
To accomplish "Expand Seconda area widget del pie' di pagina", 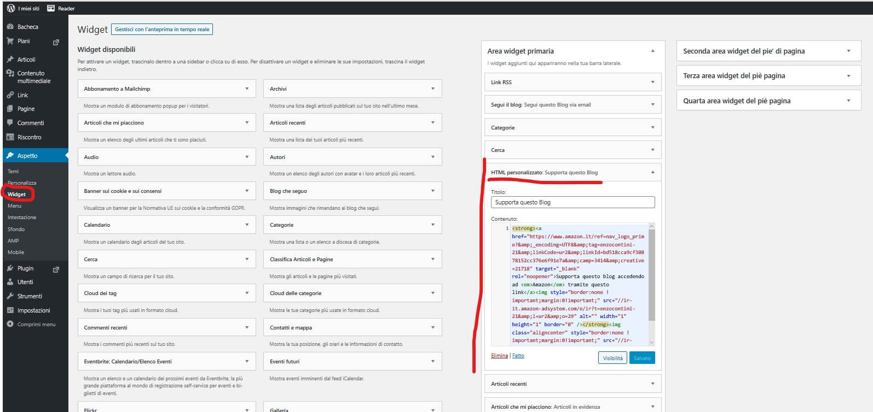I will click(x=848, y=51).
